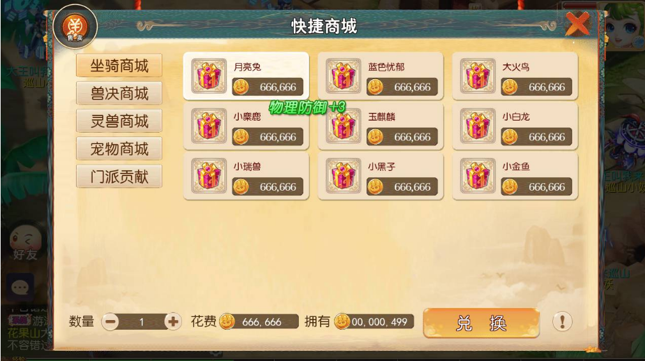The width and height of the screenshot is (645, 361).
Task: Switch to the 坐骑商城 tab
Action: (x=119, y=66)
